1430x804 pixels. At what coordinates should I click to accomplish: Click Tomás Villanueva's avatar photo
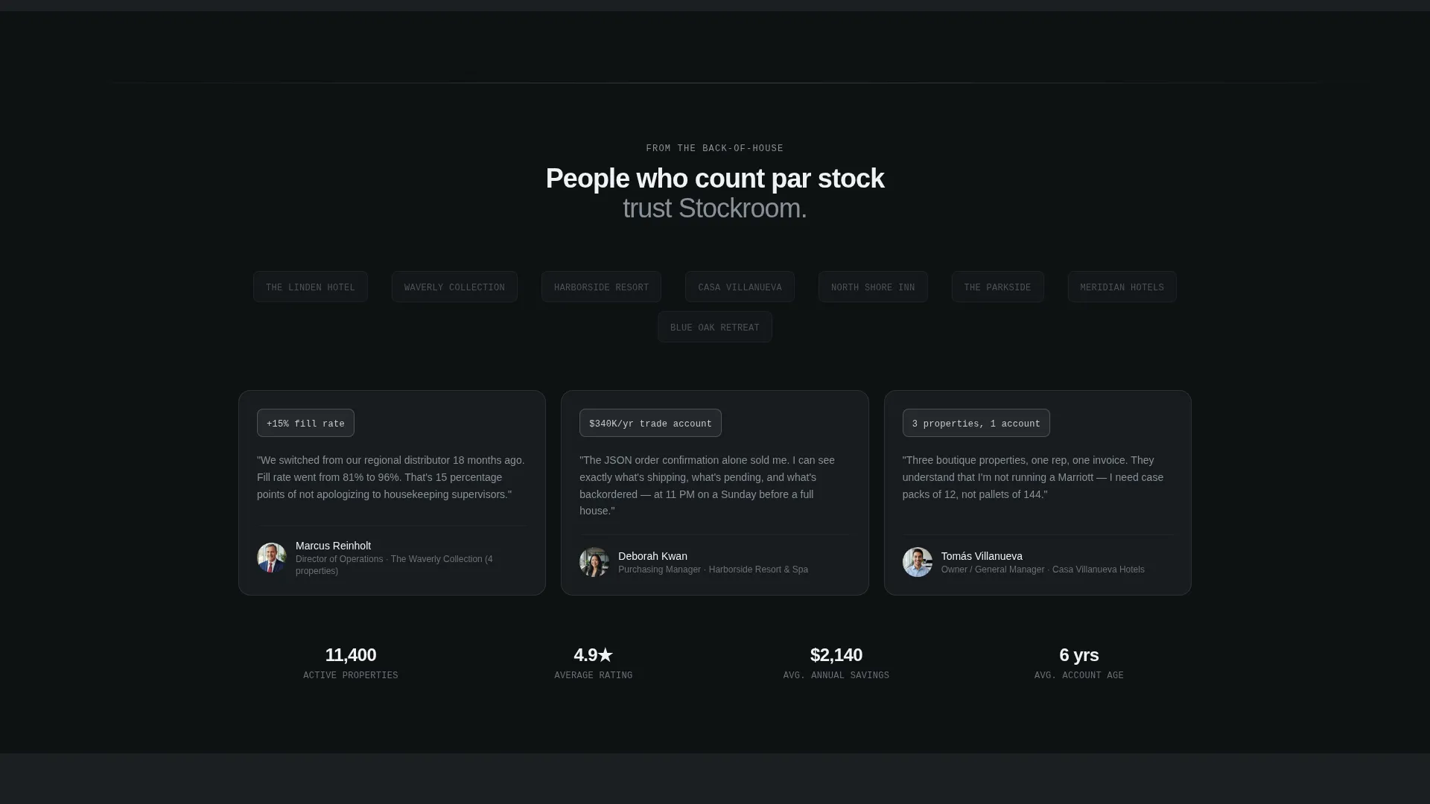pos(918,562)
